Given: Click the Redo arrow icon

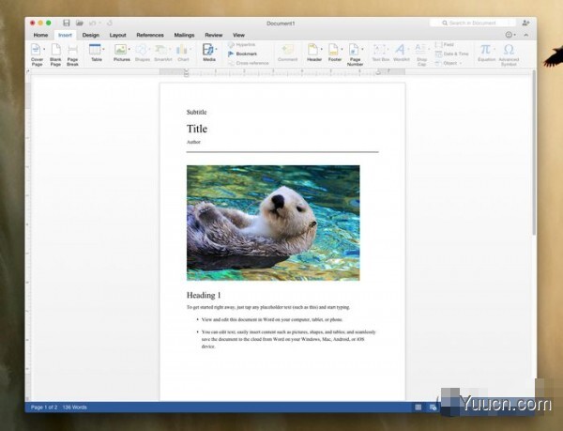Looking at the screenshot, I should click(110, 23).
